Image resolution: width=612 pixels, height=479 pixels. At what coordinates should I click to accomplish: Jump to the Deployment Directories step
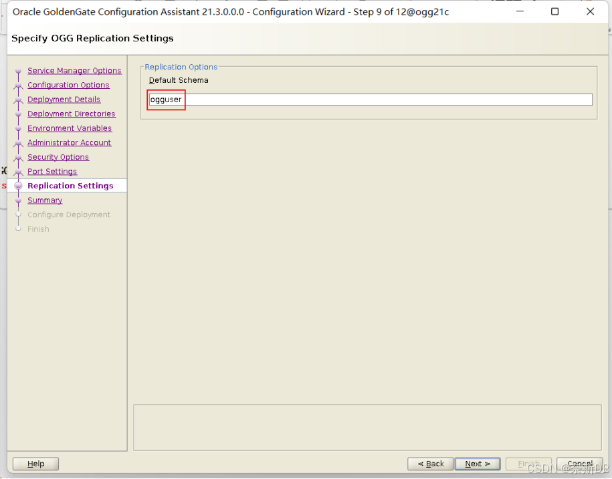[x=72, y=114]
